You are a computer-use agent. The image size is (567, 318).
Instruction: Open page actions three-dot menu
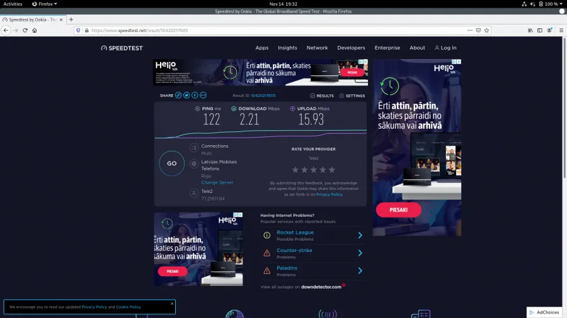pyautogui.click(x=470, y=30)
